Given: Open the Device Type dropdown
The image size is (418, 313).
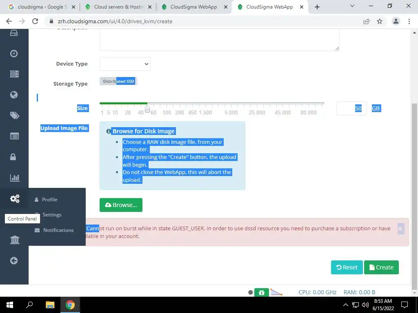Looking at the screenshot, I should tap(125, 64).
